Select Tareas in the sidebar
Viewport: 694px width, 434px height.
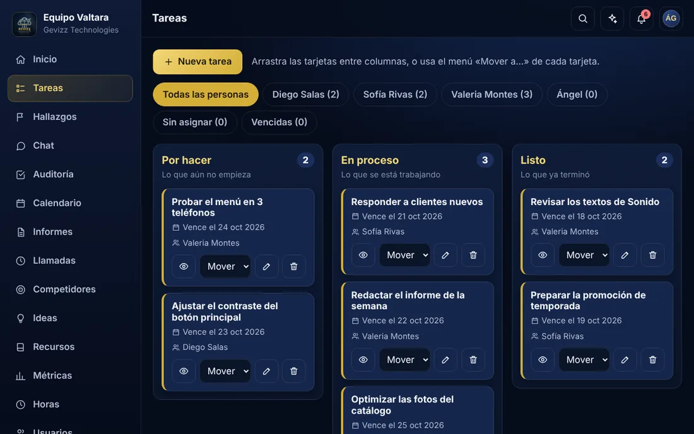click(70, 88)
